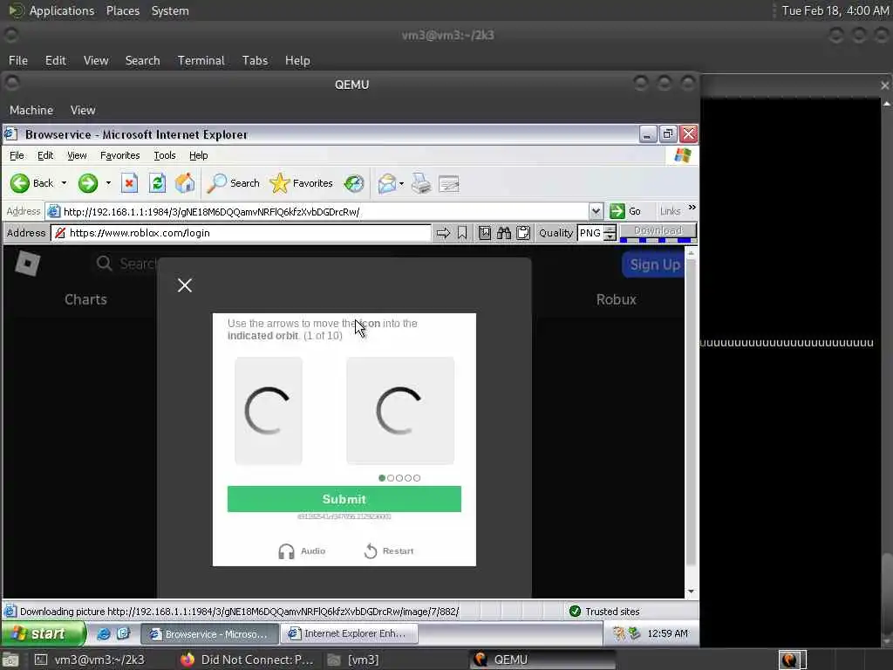Refresh the page with the green arrows icon
Screen dimensions: 893x670
pos(157,183)
